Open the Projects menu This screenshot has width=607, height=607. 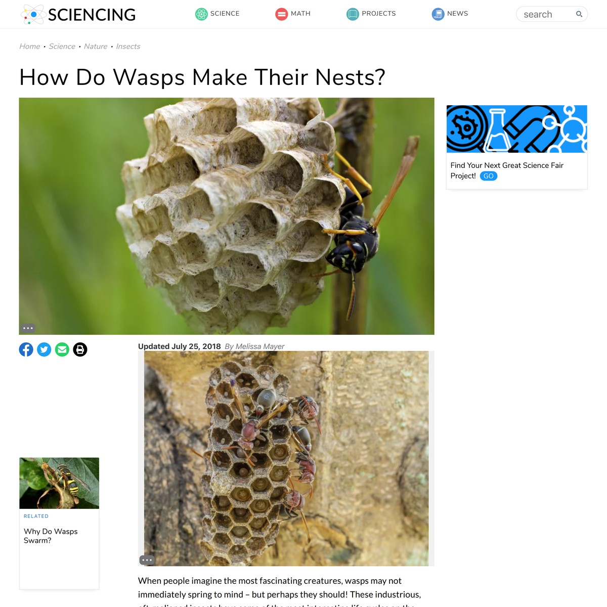[371, 14]
